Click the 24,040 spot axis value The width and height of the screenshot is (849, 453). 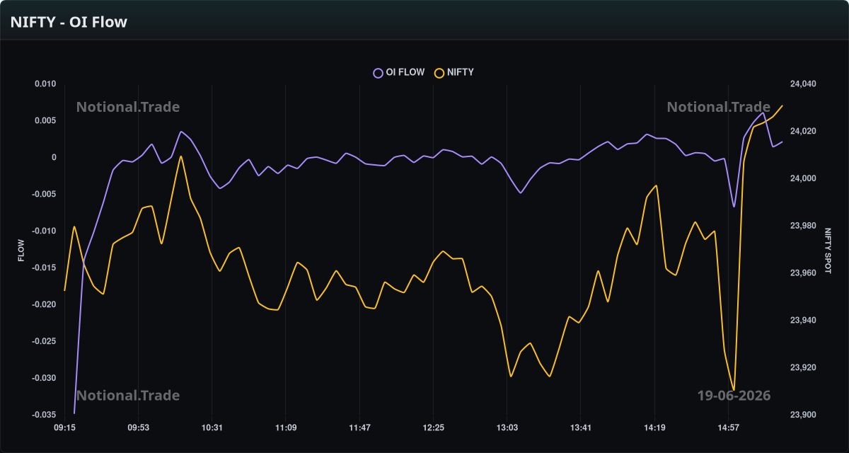click(803, 84)
